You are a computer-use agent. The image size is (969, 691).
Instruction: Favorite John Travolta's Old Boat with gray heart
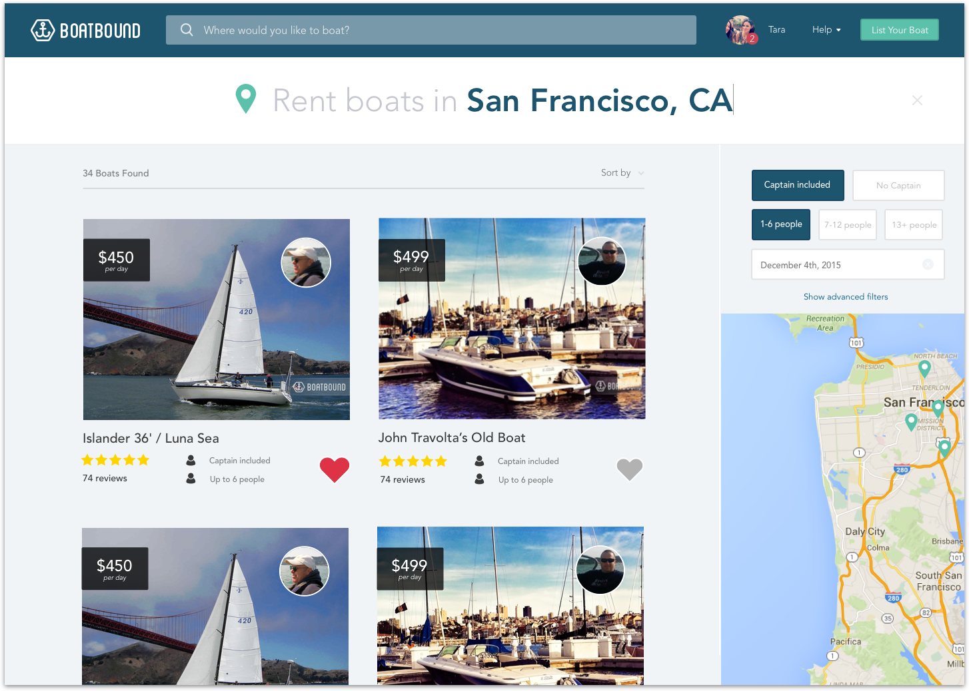tap(630, 469)
